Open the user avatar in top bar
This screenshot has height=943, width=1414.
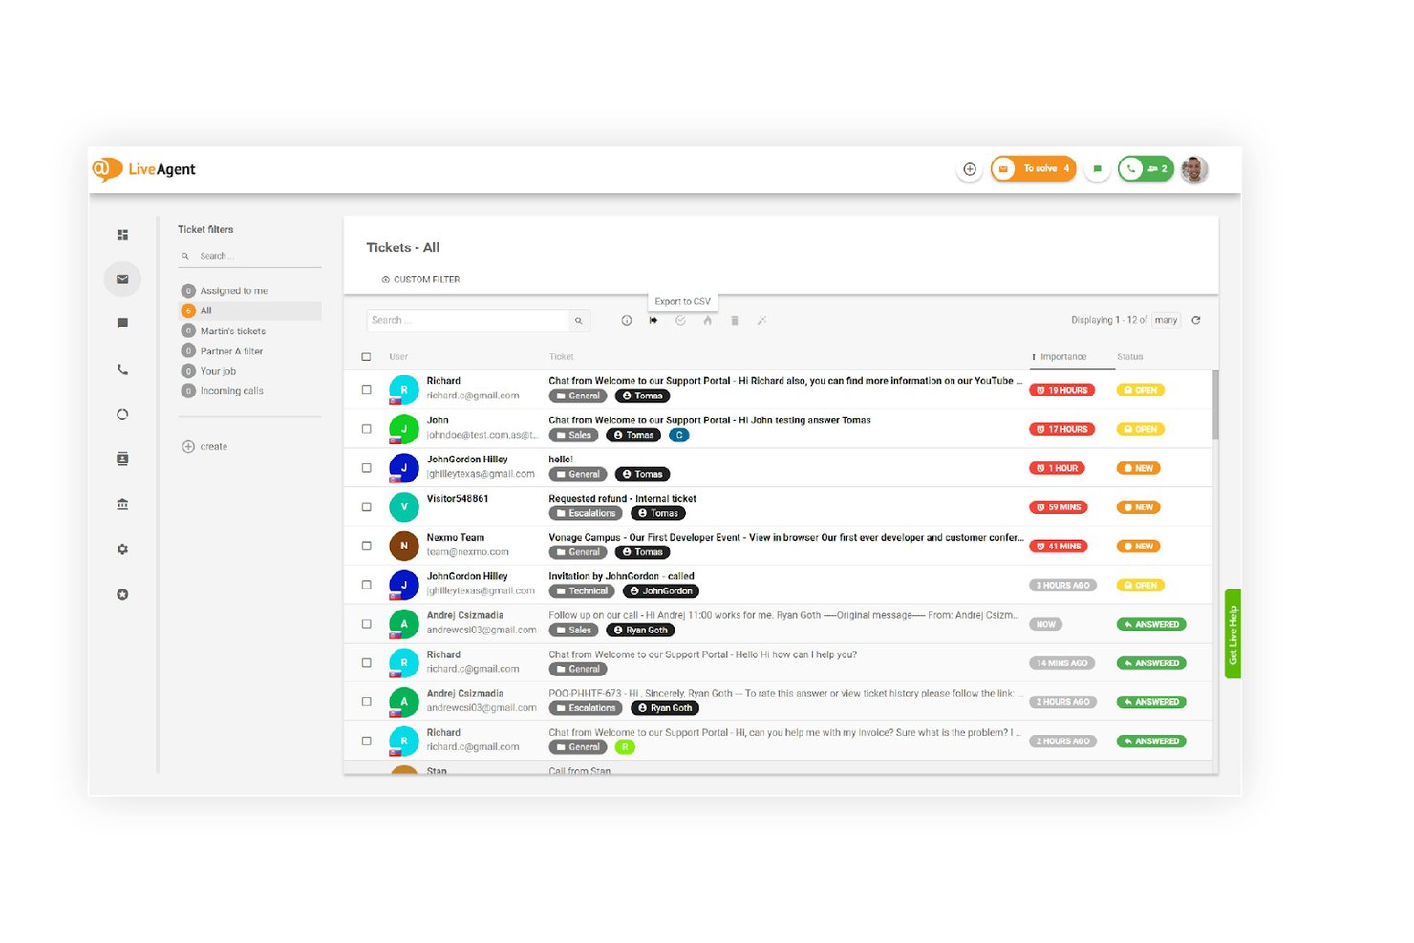click(x=1193, y=169)
